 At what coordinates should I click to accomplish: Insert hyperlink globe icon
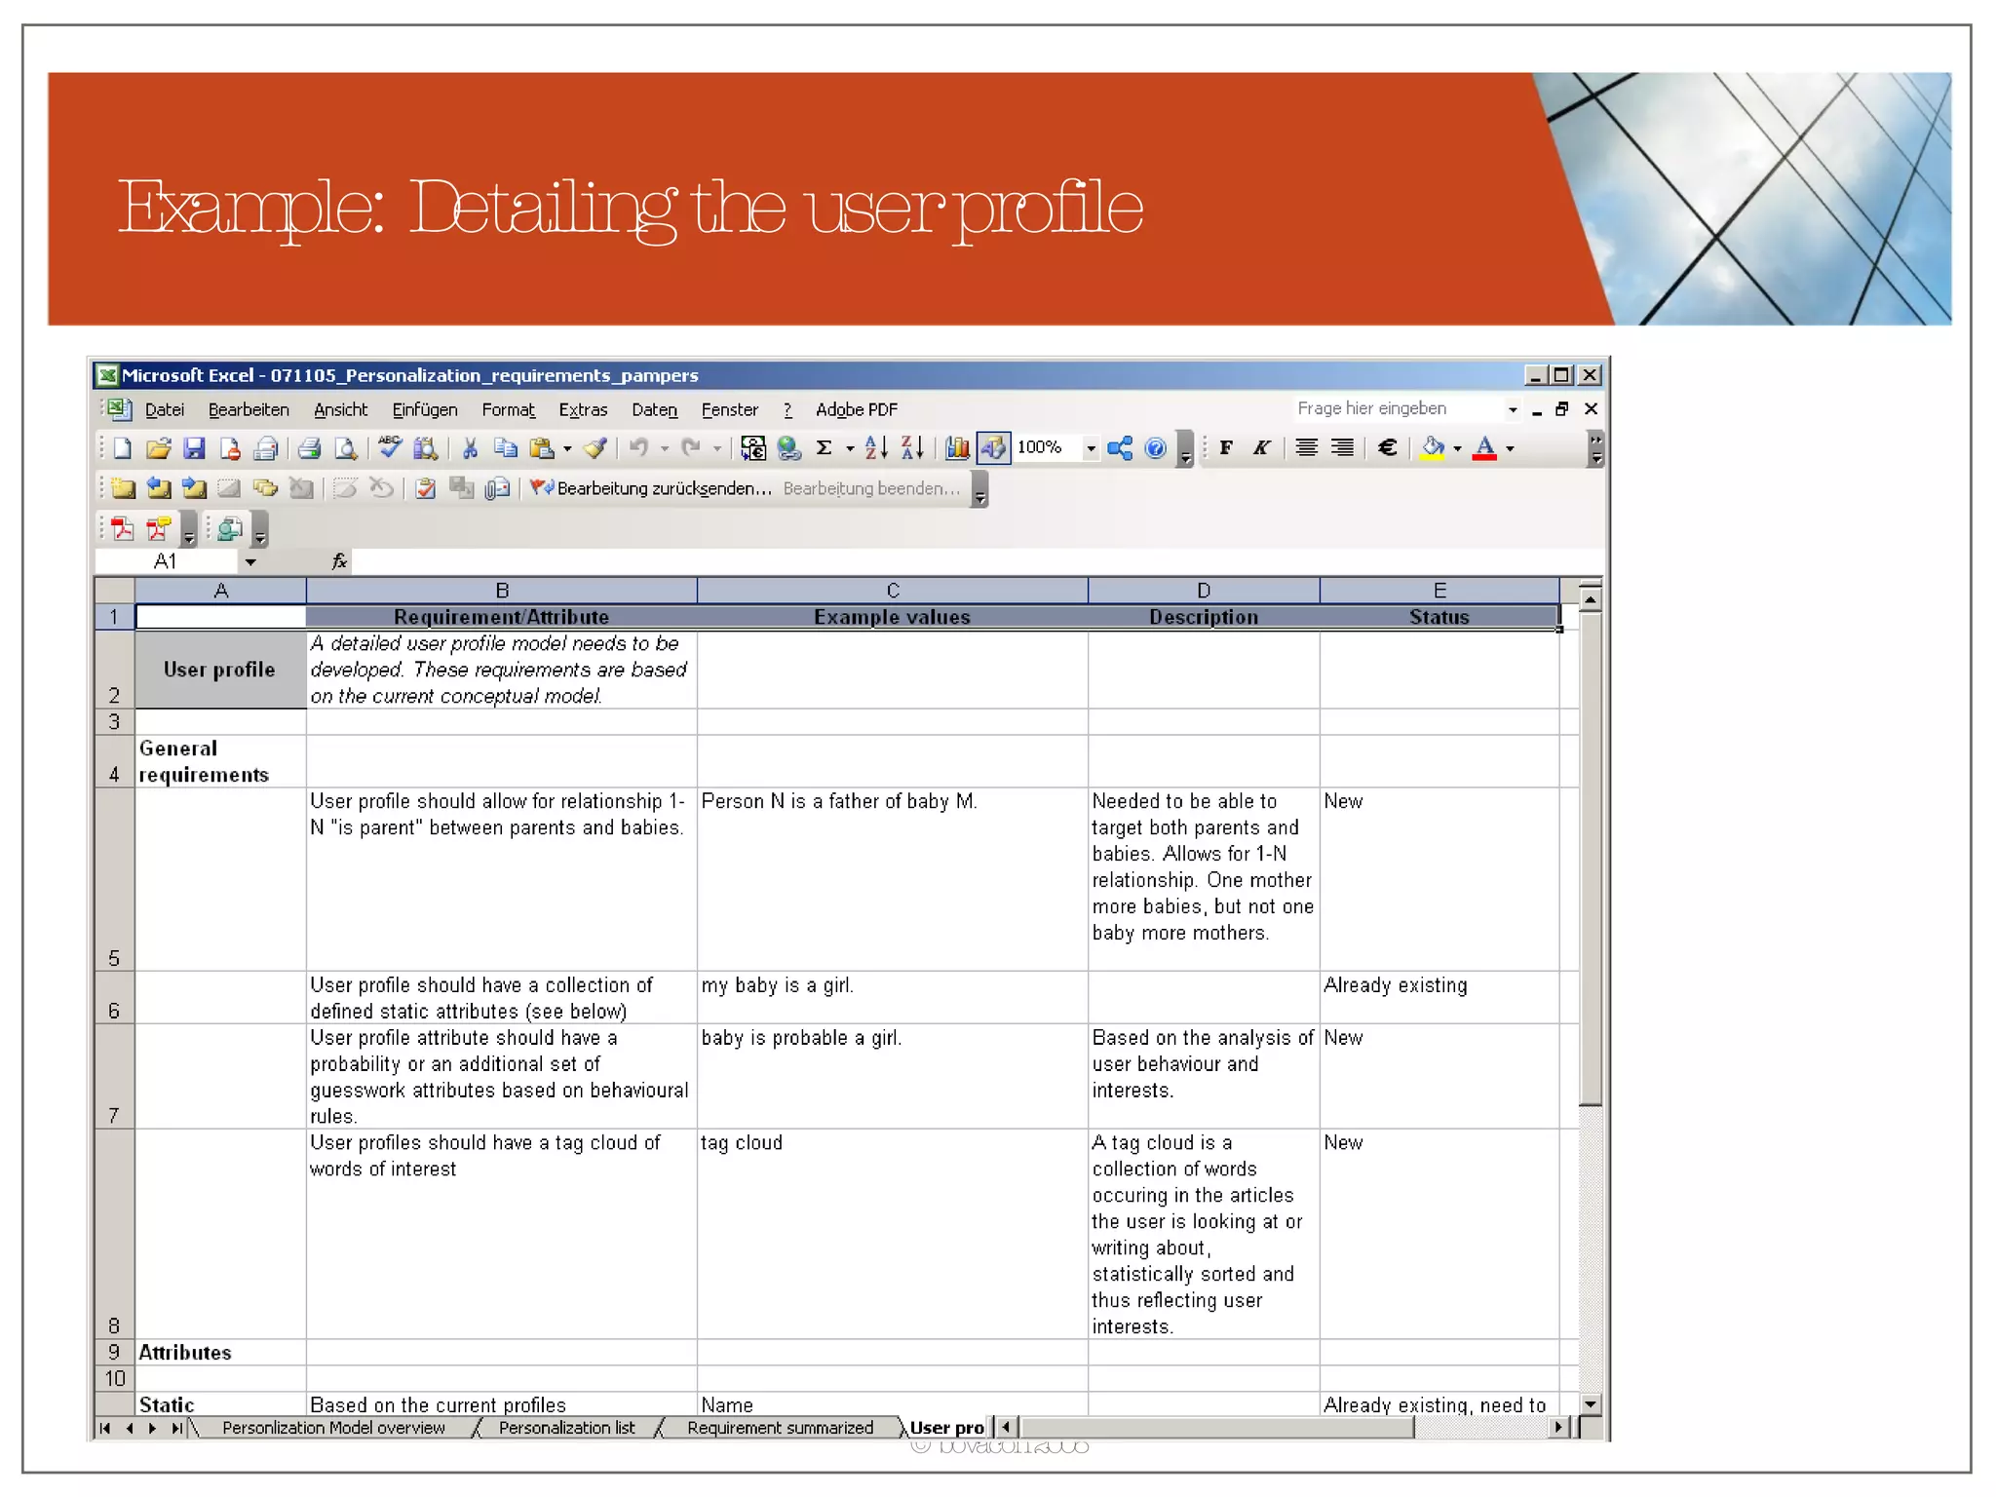point(788,448)
